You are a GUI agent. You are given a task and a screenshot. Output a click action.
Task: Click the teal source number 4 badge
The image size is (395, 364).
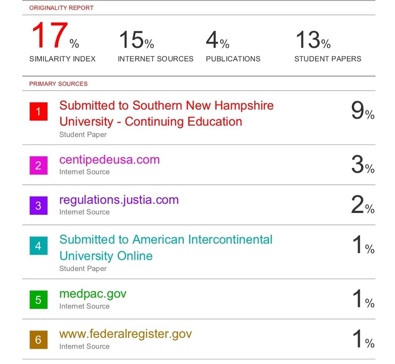[x=39, y=246]
